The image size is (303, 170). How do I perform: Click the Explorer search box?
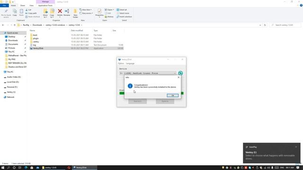coord(285,25)
